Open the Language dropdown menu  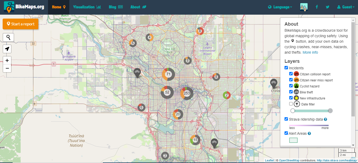pyautogui.click(x=280, y=7)
